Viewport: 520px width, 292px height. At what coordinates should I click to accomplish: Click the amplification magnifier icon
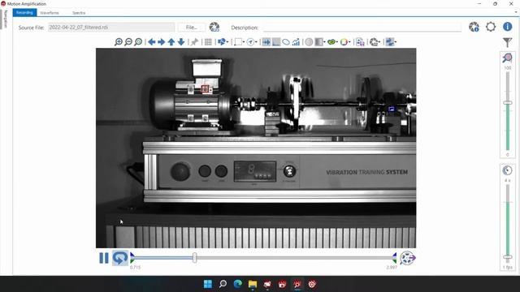pos(507,58)
